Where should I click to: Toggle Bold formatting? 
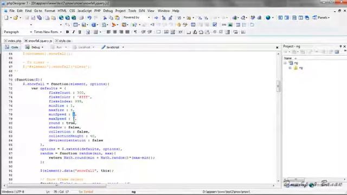(67, 32)
